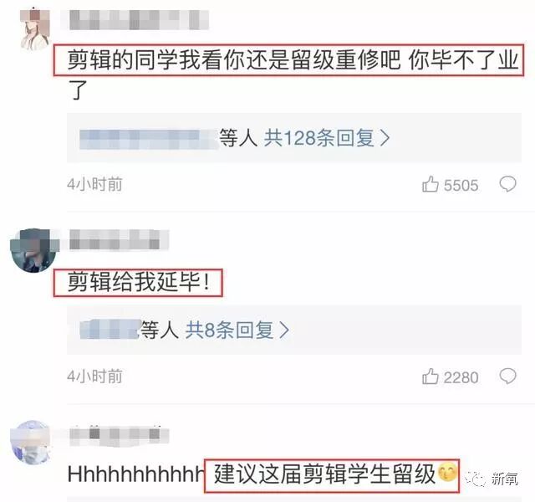Open second commenter's blurred username
The image size is (535, 502).
click(x=119, y=239)
